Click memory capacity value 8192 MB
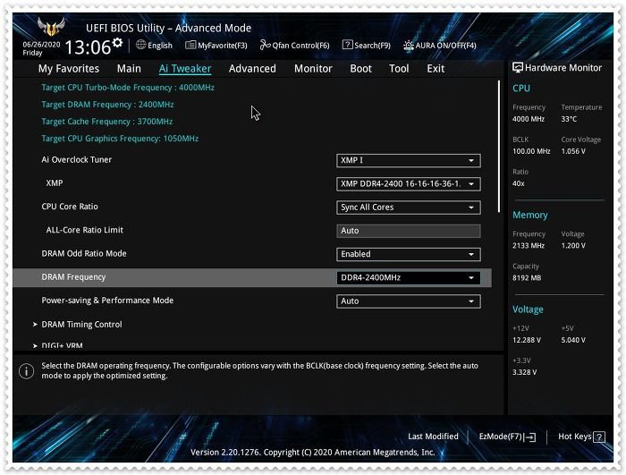This screenshot has width=626, height=475. pos(527,278)
